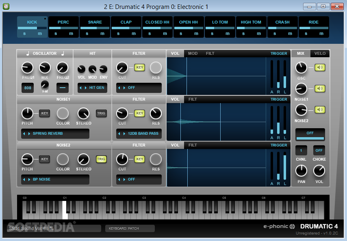Click the oscillator MIX knob
Viewport: 347px width, 241px height.
tap(45, 68)
